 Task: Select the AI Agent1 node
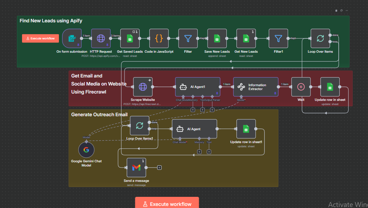pyautogui.click(x=198, y=87)
